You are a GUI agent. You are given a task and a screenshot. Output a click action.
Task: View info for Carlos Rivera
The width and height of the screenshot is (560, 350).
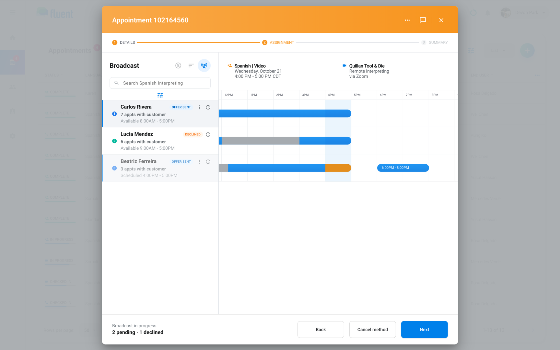point(208,107)
